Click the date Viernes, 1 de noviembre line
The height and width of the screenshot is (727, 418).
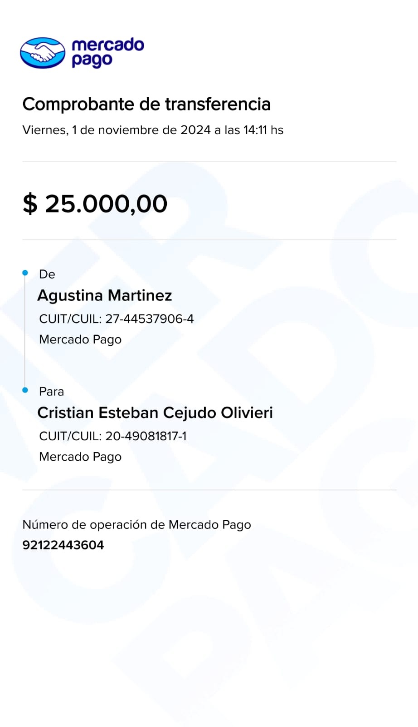tap(153, 130)
